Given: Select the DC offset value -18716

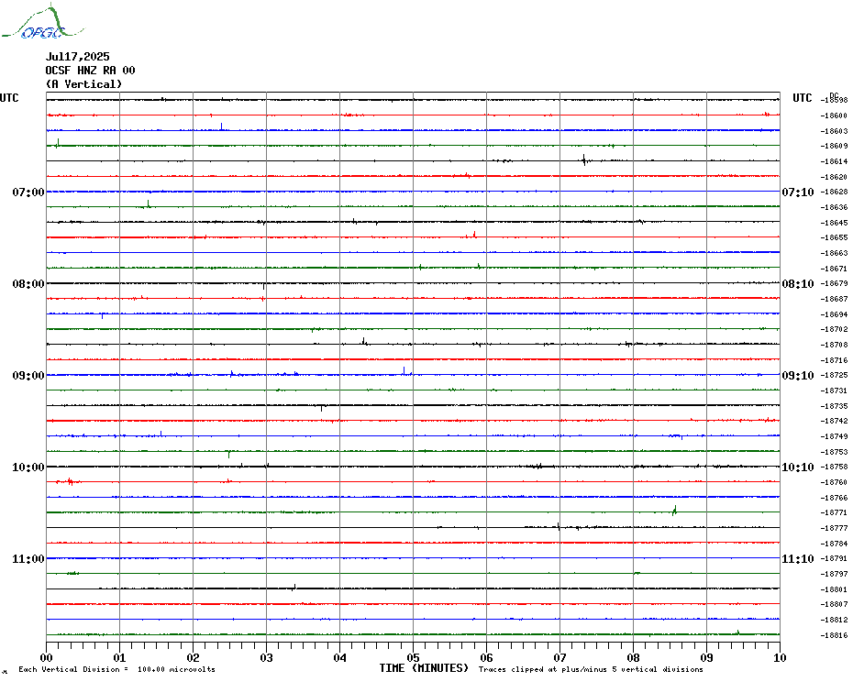Looking at the screenshot, I should (834, 360).
